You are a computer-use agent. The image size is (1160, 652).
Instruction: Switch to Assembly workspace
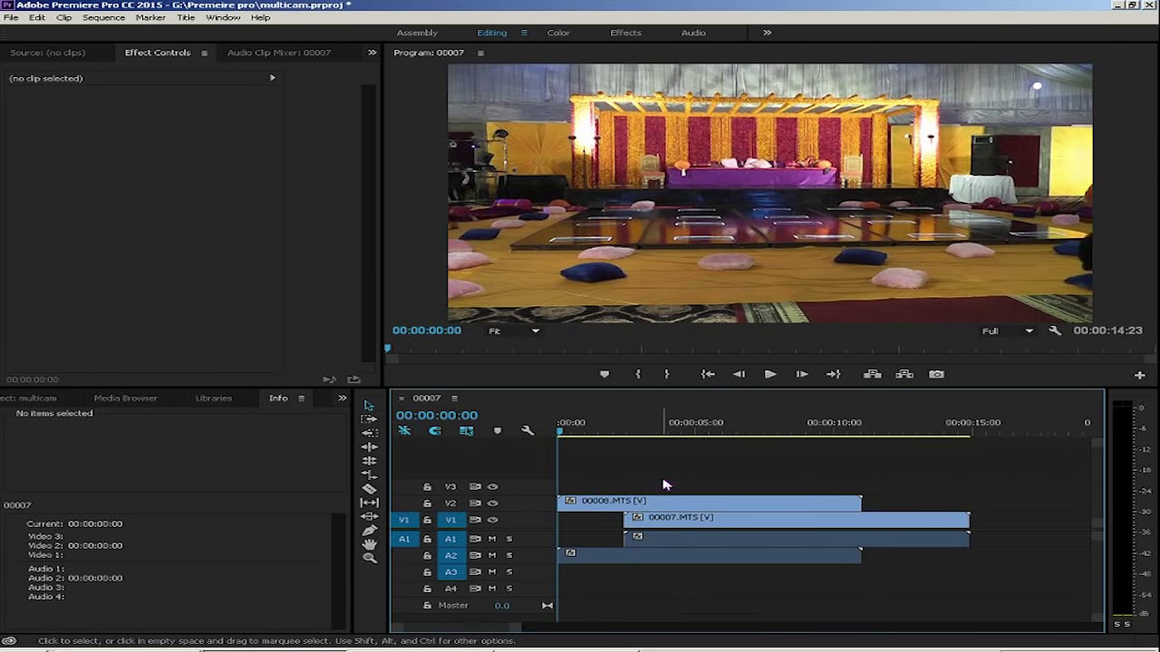click(417, 33)
